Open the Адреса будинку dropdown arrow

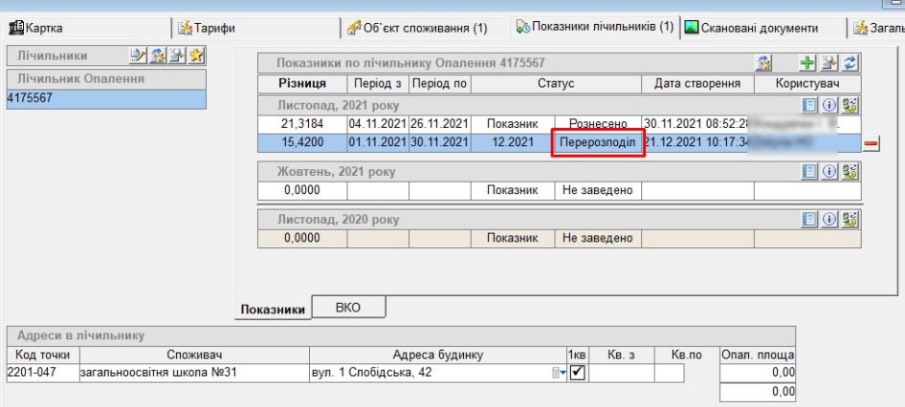(563, 372)
